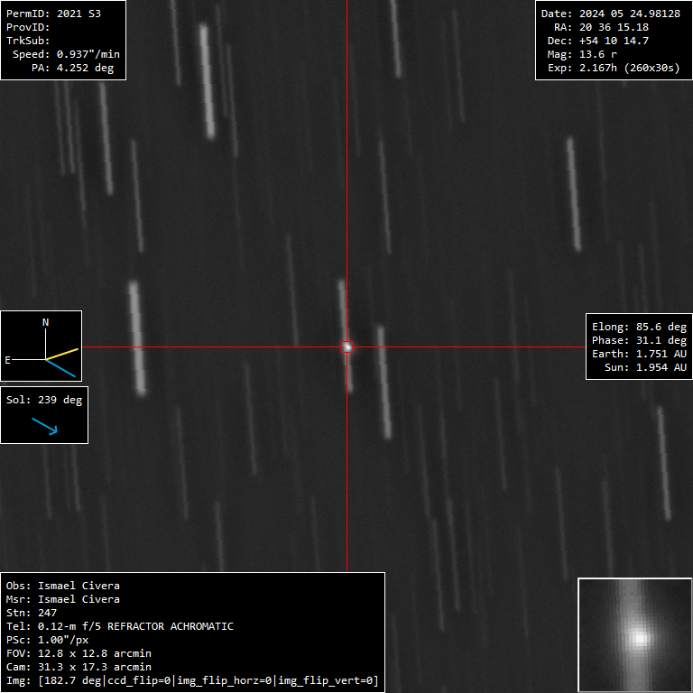Select the Earth 1.751 AU distance
The image size is (693, 693).
point(639,354)
